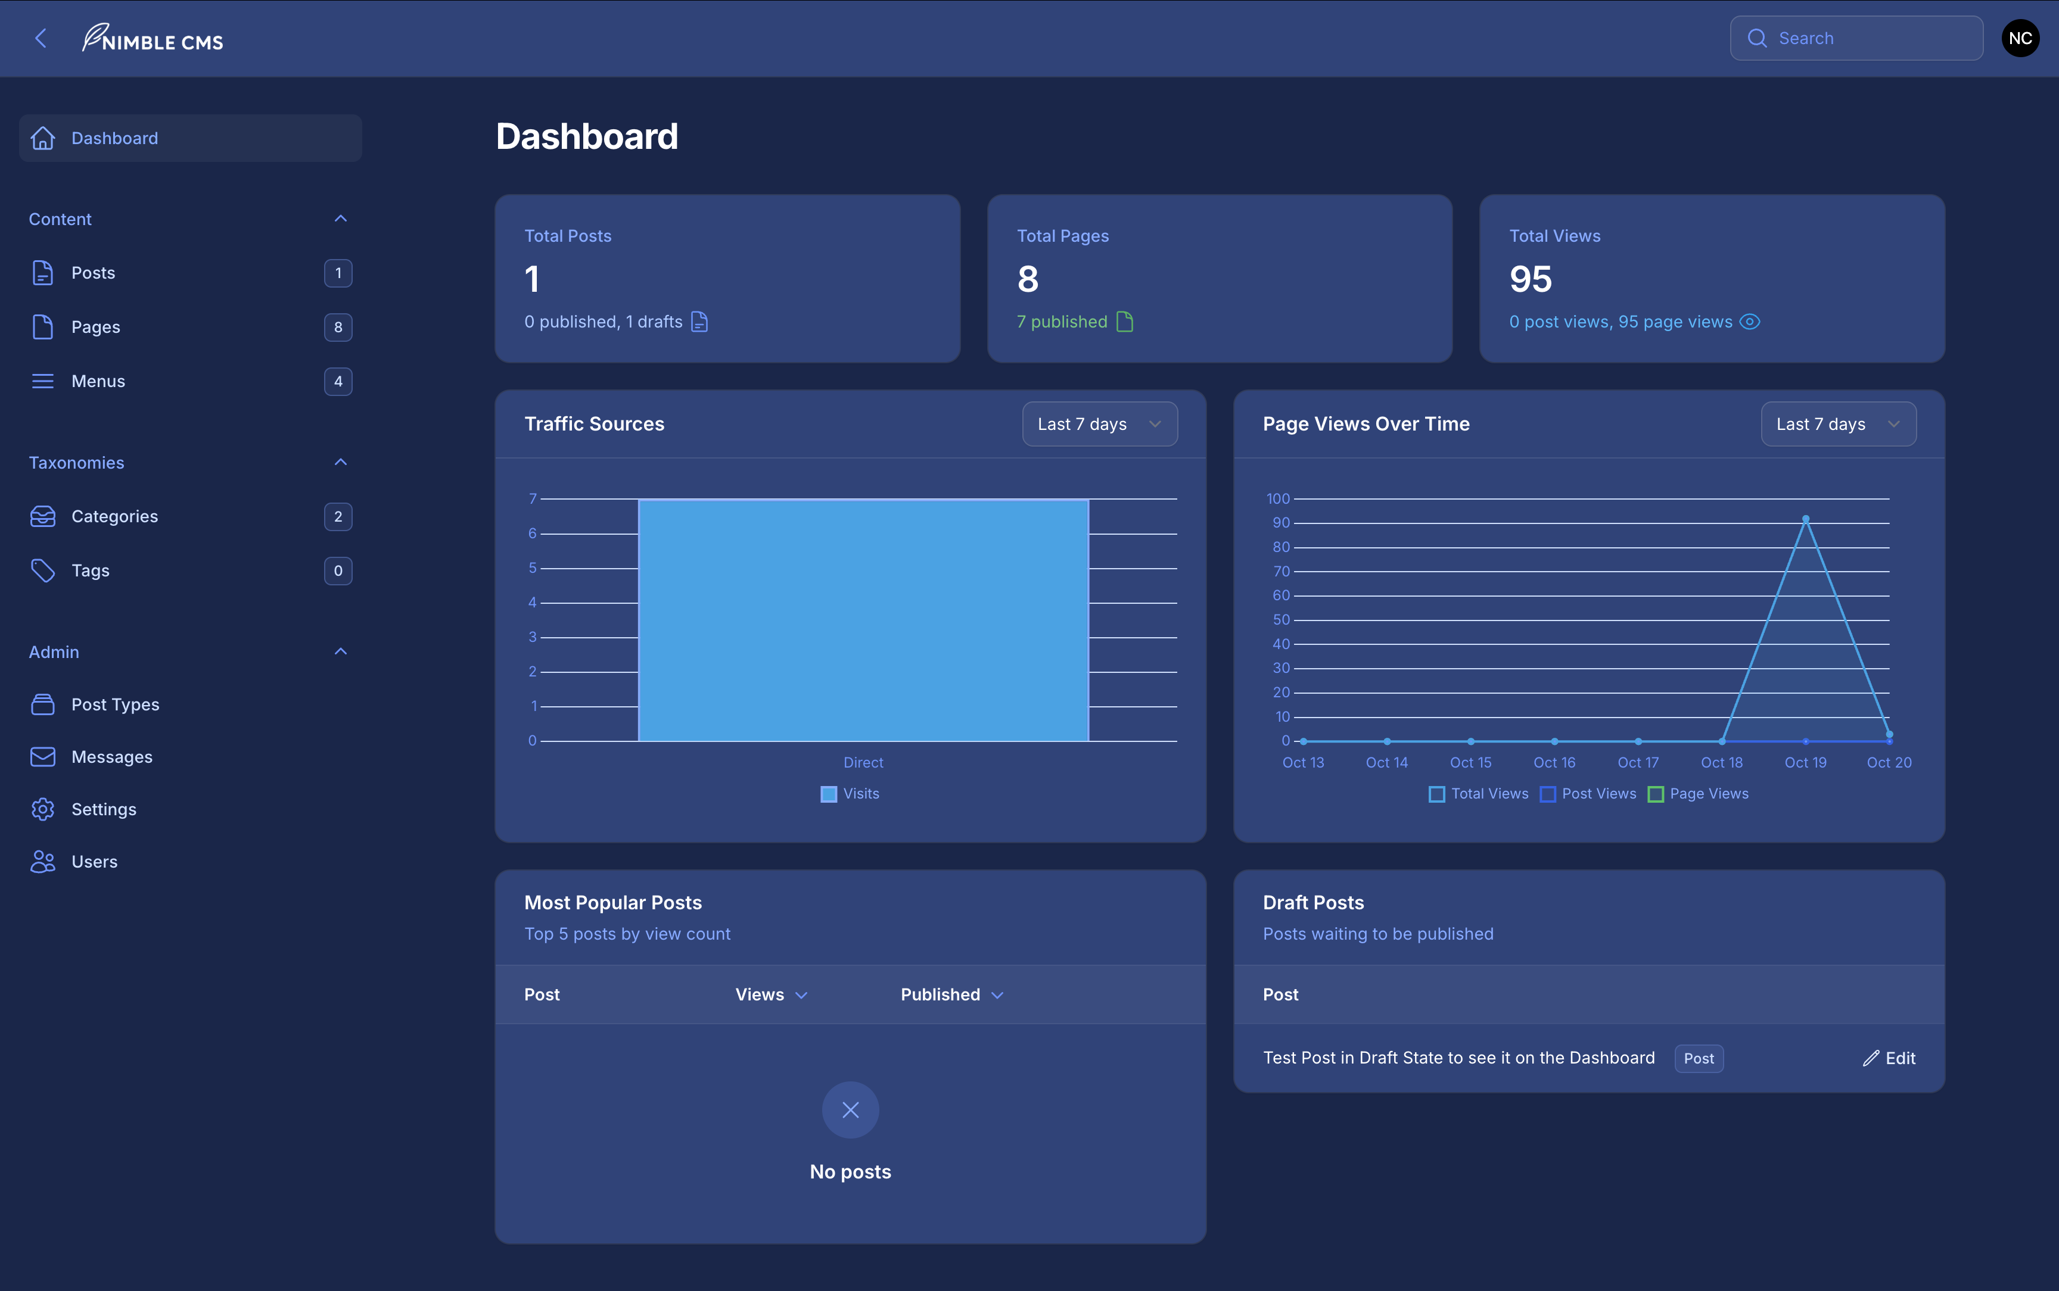This screenshot has width=2059, height=1291.
Task: Open Page Views Last 7 days dropdown
Action: coord(1838,425)
